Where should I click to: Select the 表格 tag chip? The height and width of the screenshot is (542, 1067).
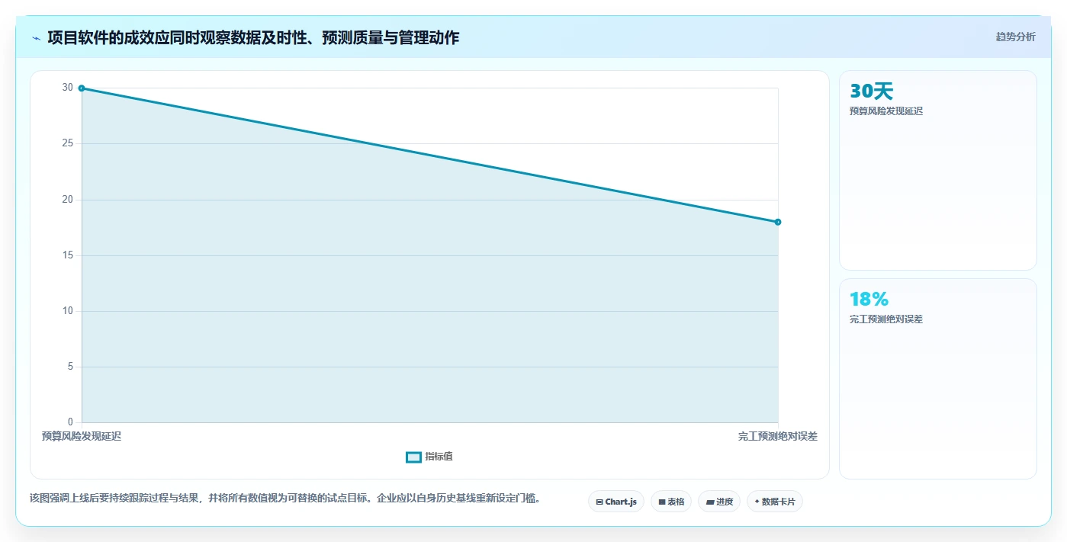coord(671,502)
